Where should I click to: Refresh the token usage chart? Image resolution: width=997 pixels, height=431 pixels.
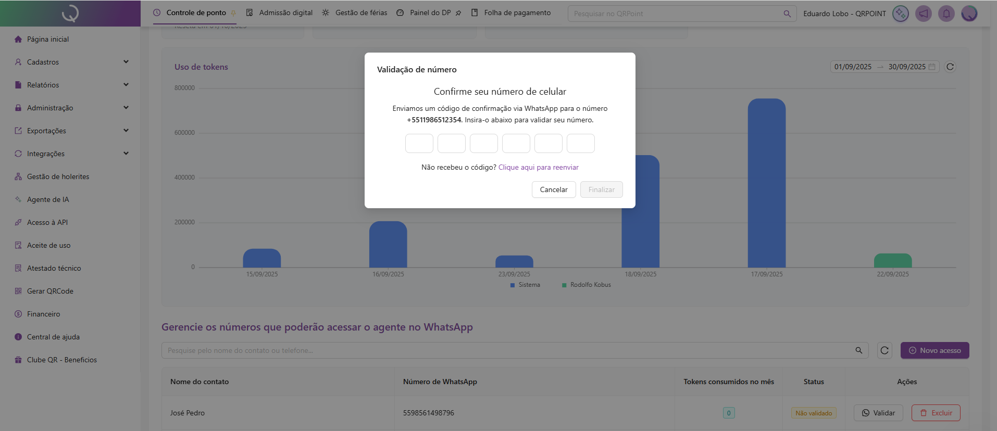pyautogui.click(x=950, y=67)
